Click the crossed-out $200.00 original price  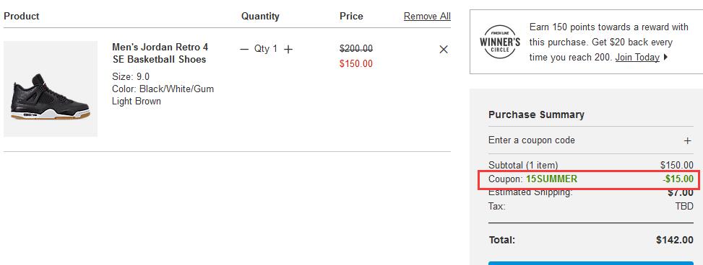pyautogui.click(x=356, y=49)
